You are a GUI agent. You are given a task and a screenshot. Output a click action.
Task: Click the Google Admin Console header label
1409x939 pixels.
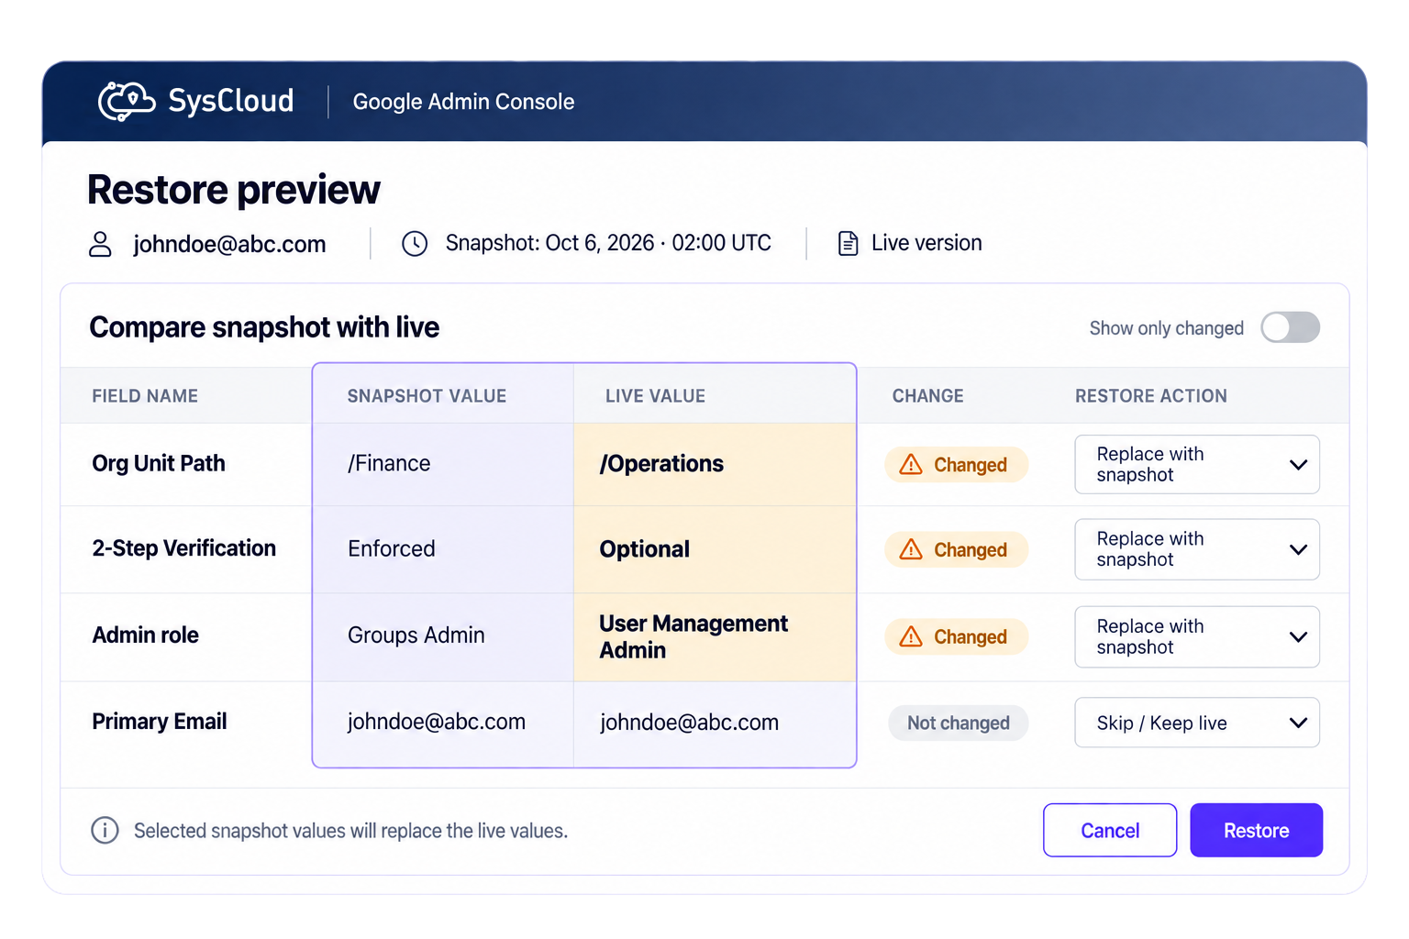[463, 102]
